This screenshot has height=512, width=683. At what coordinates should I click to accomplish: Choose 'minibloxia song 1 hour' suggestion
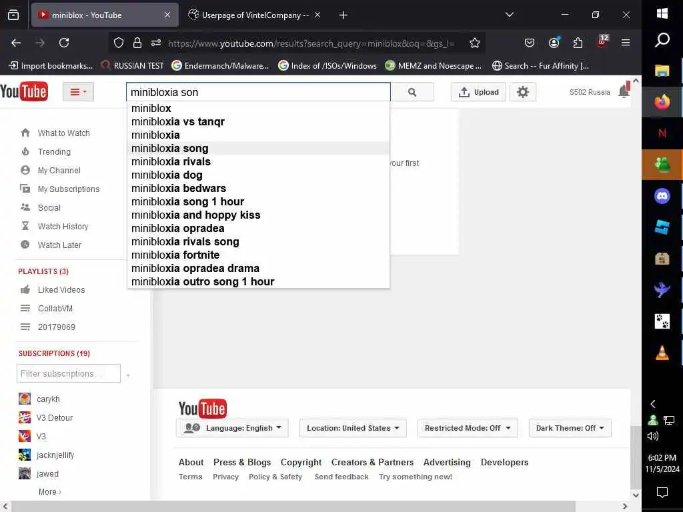click(258, 201)
